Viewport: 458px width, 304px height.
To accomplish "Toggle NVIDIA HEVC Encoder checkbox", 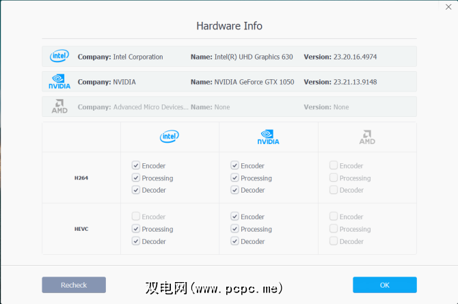I will pyautogui.click(x=234, y=217).
